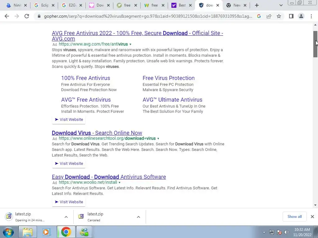Viewport: 318px width, 238px height.
Task: Bookmark this page with the star
Action: 279,16
